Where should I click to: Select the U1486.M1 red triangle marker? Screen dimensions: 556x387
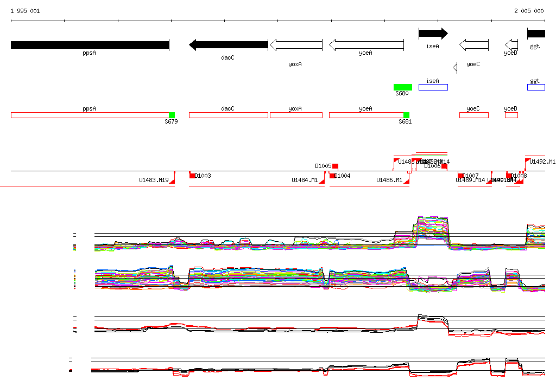[407, 181]
